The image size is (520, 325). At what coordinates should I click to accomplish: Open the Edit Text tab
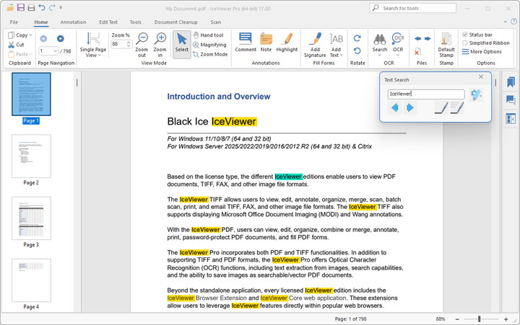click(x=108, y=22)
